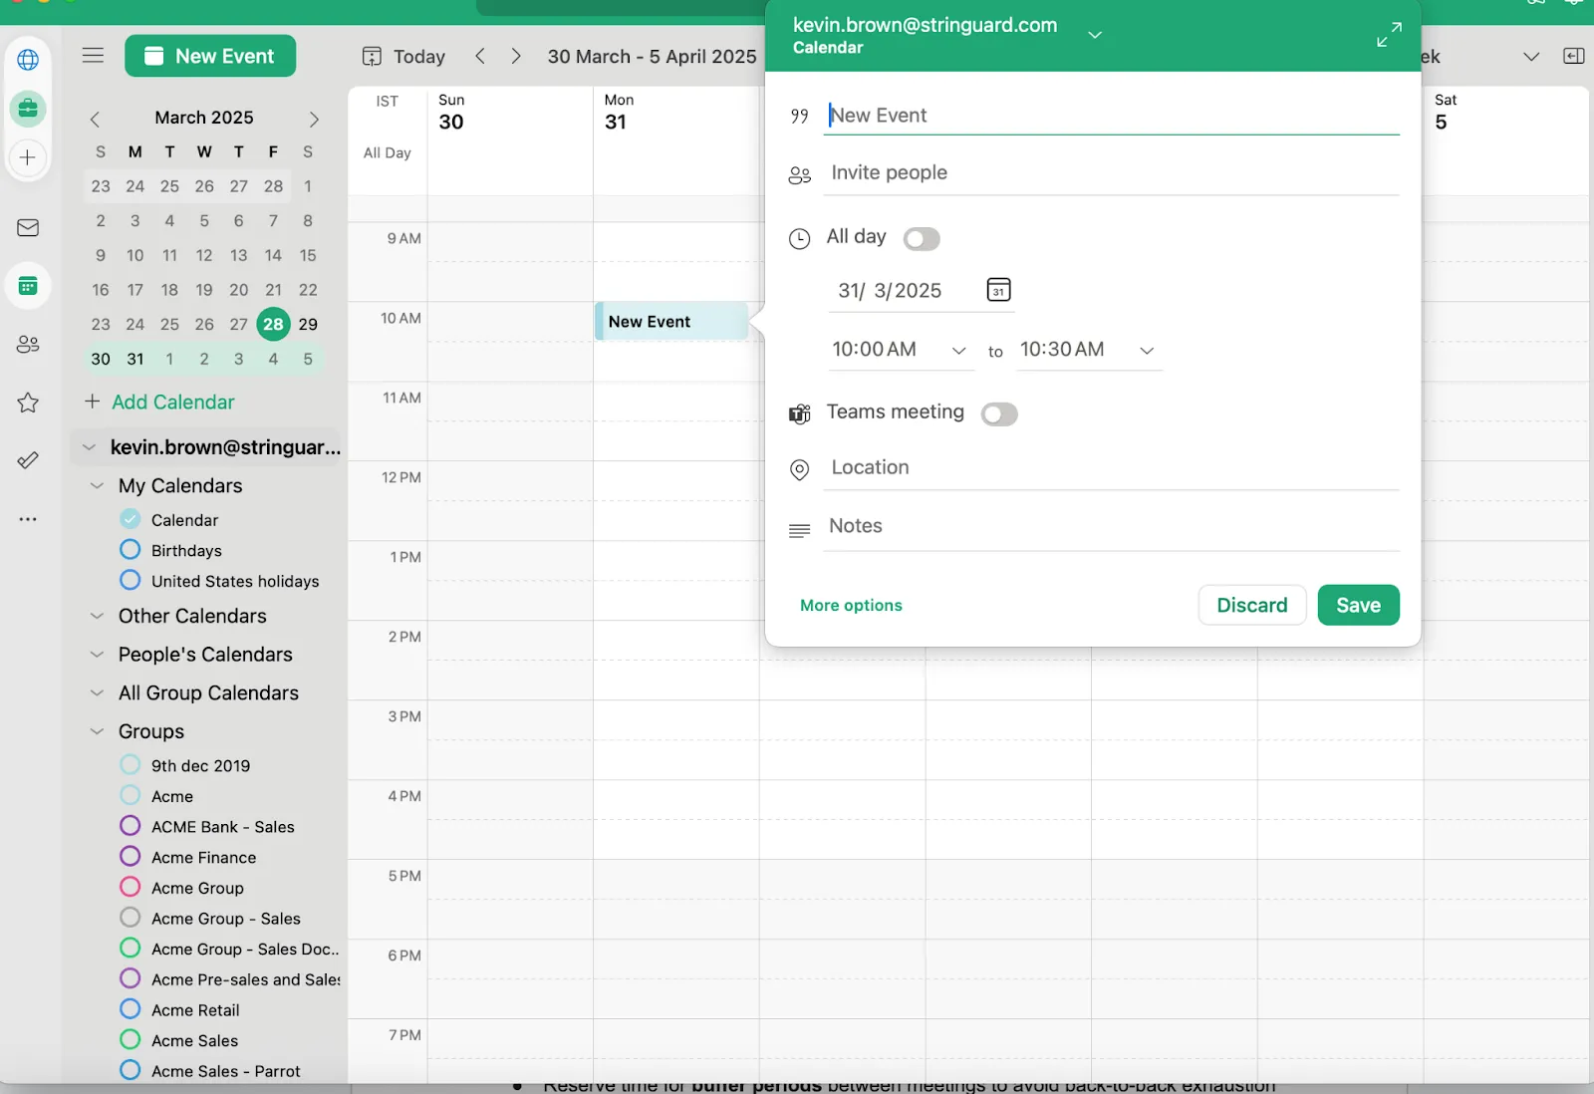
Task: Enable the Teams meeting switch
Action: [x=999, y=414]
